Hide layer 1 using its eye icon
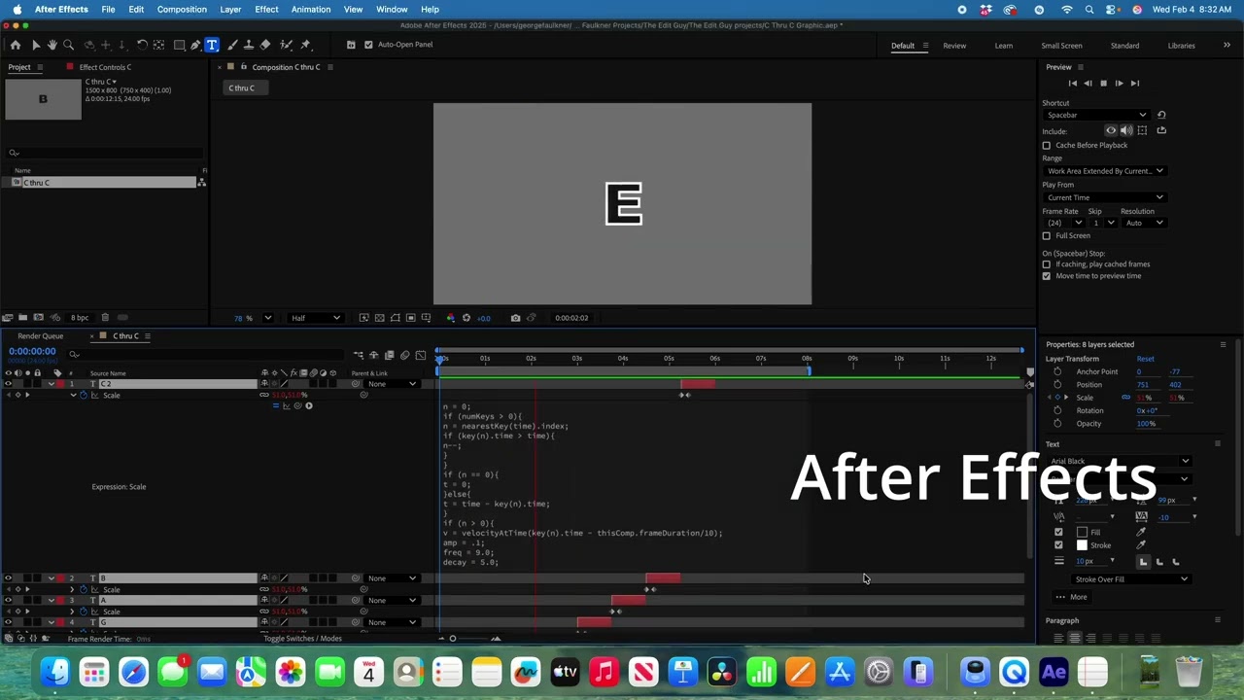Screen dimensions: 1244x700 coord(8,384)
